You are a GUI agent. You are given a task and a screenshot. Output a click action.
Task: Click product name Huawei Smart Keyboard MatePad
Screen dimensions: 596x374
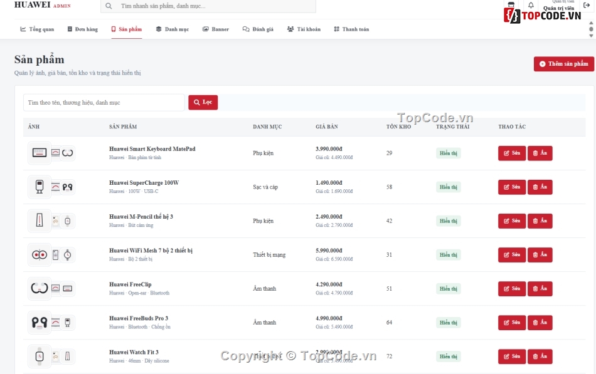pyautogui.click(x=152, y=149)
